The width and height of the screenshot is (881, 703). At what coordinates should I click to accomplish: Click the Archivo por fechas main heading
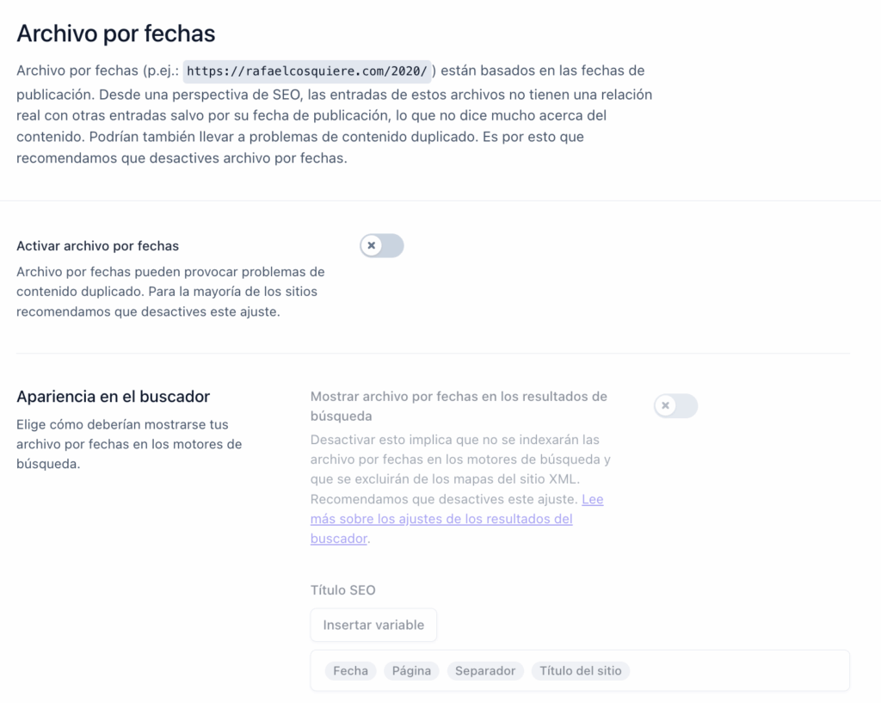(x=116, y=34)
